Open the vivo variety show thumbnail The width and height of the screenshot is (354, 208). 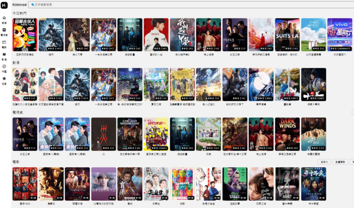tap(340, 34)
